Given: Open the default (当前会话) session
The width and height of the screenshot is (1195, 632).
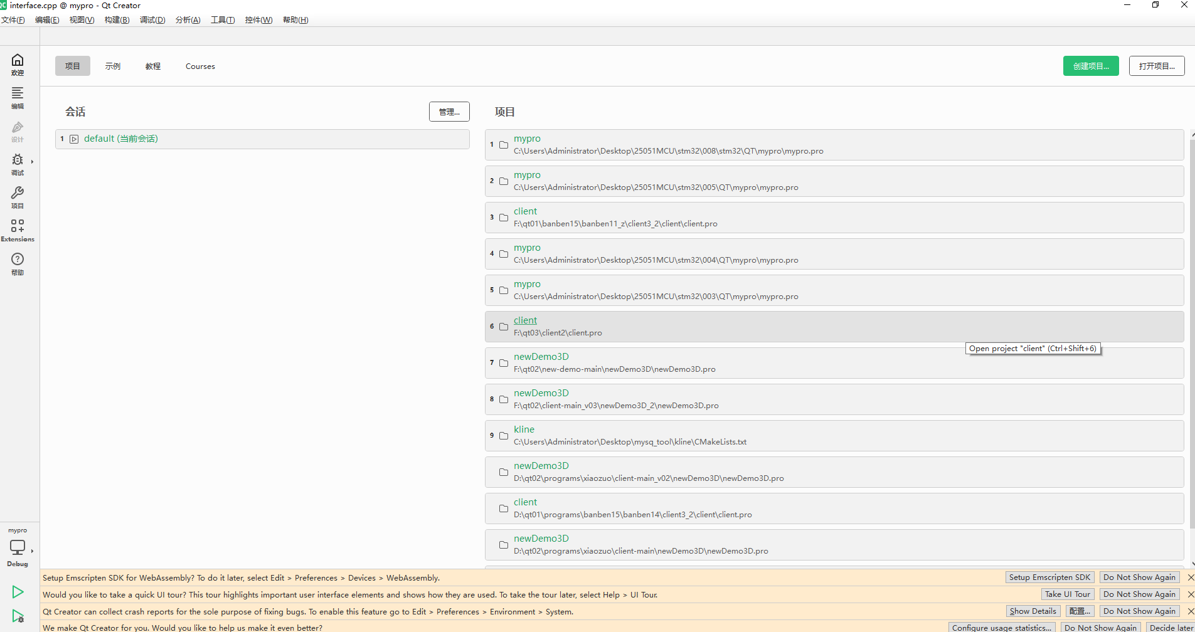Looking at the screenshot, I should click(262, 139).
